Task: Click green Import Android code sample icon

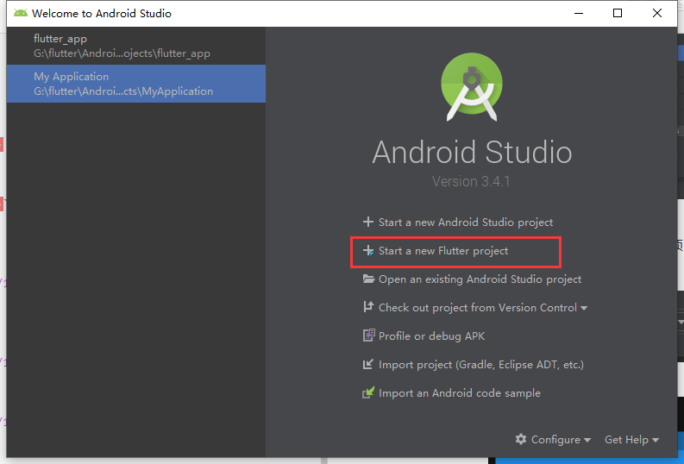Action: pos(368,392)
